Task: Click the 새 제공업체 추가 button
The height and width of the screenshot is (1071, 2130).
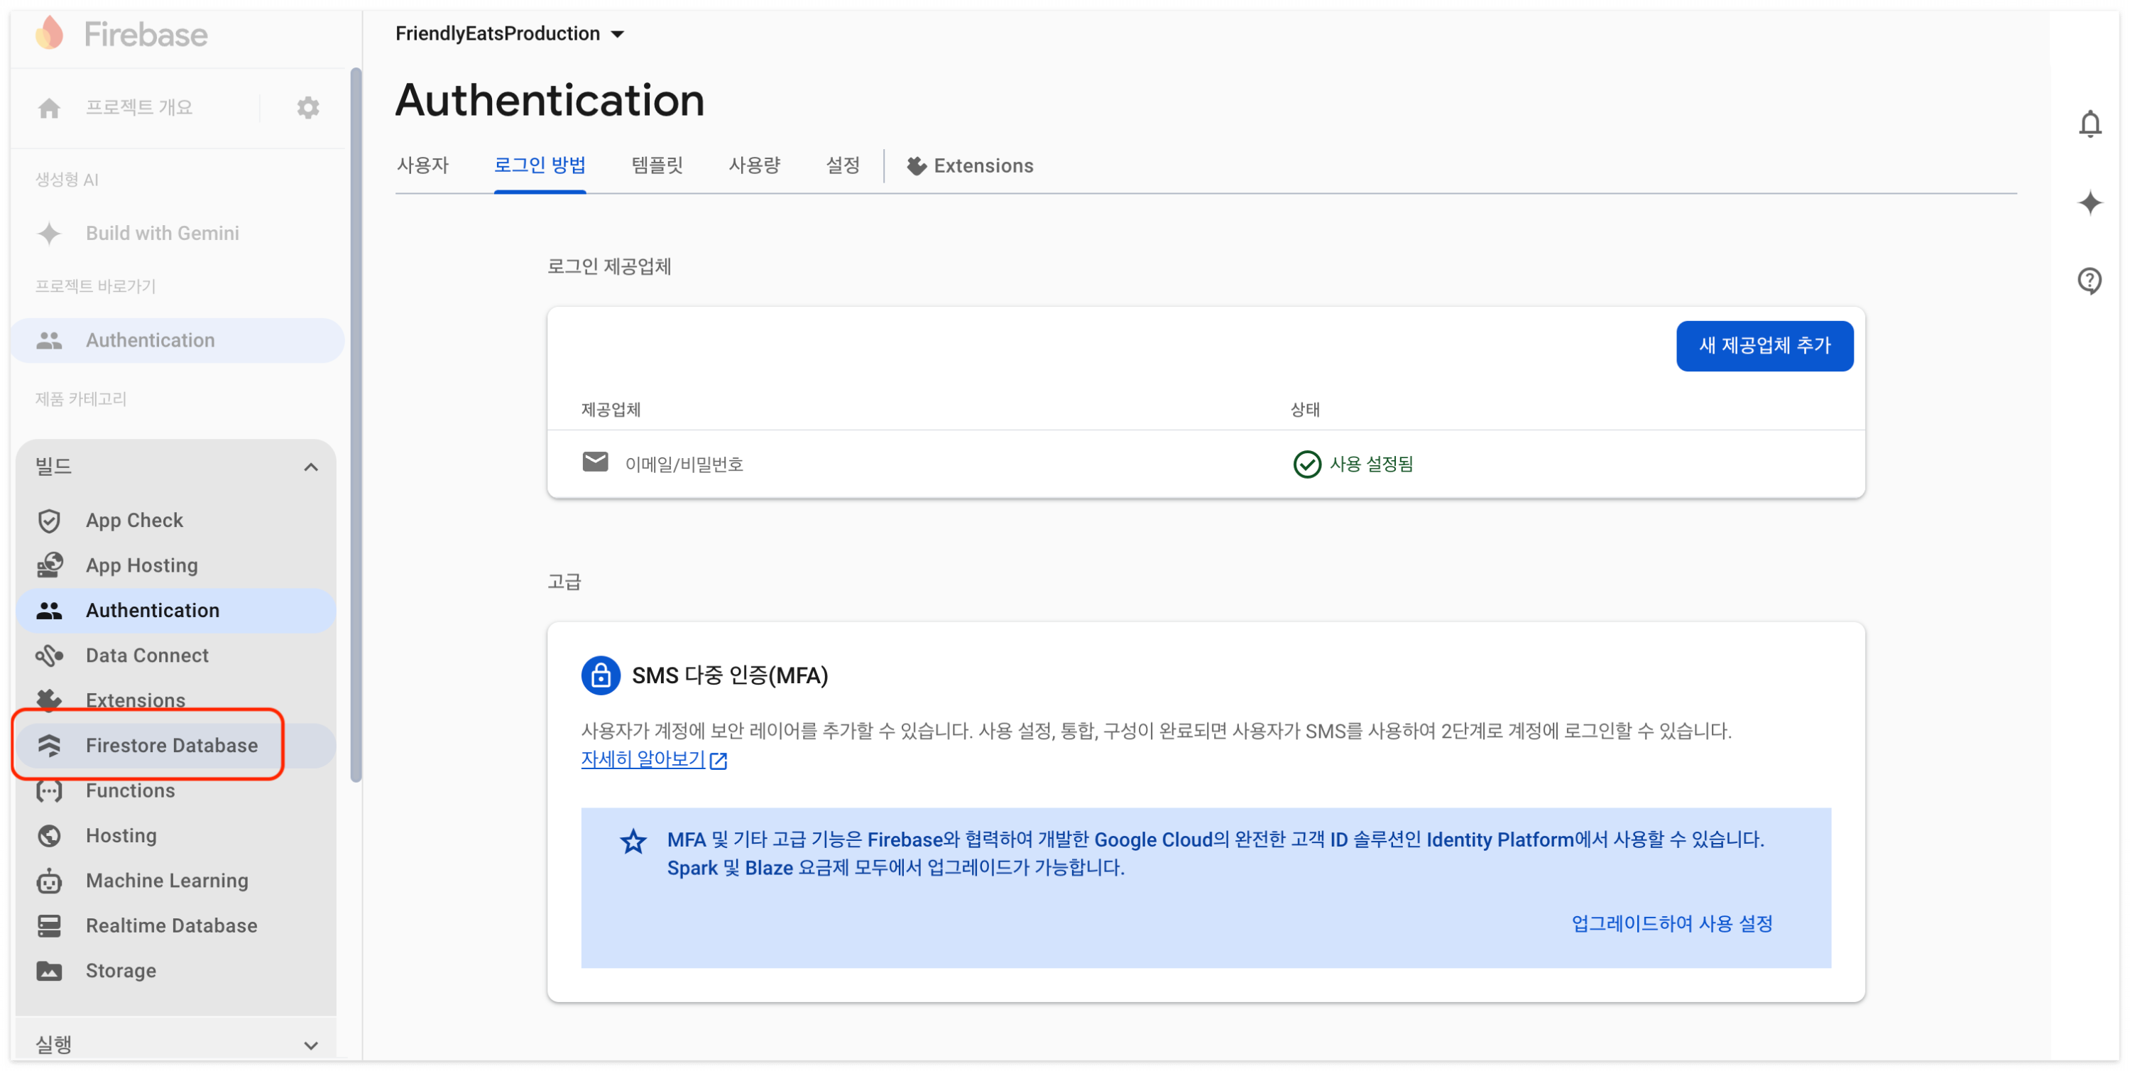Action: [1764, 346]
